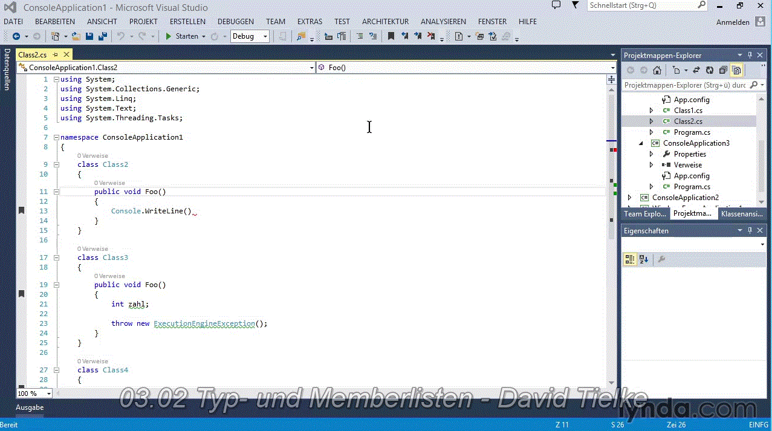Viewport: 772px width, 431px height.
Task: Click Console.WriteLine() code on line 13
Action: [x=151, y=211]
